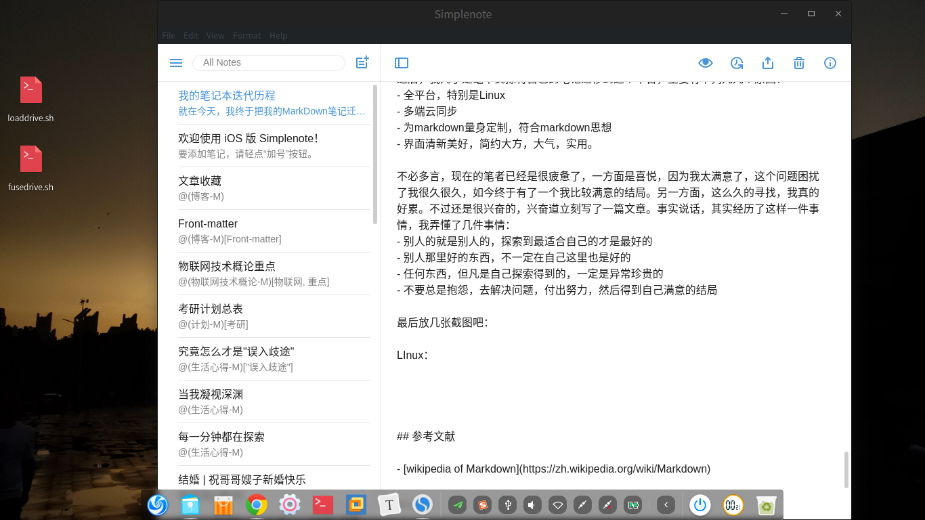Place cursor on the LInux： line

point(412,355)
